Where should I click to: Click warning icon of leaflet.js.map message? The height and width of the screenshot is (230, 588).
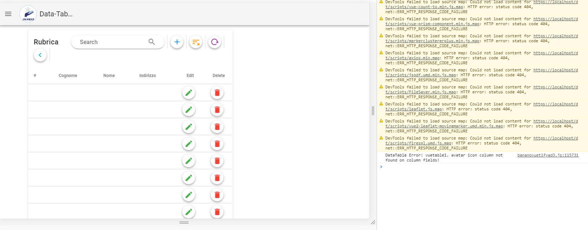[381, 104]
